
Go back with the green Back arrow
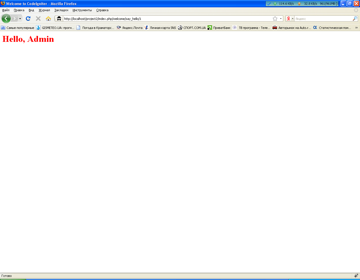6,19
